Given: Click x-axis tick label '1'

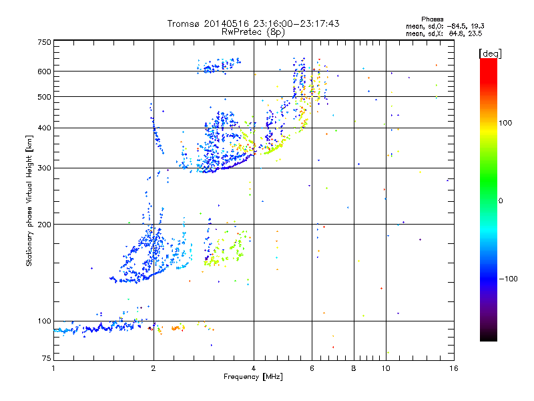Looking at the screenshot, I should [53, 368].
